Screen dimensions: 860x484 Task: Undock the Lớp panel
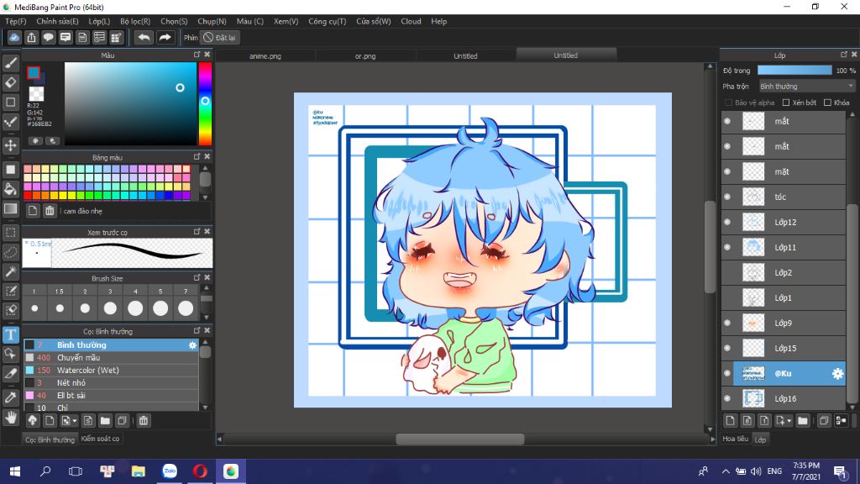point(844,55)
